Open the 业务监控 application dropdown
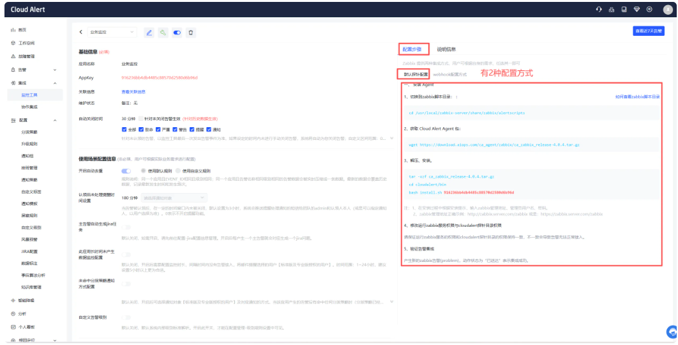This screenshot has width=678, height=345. [112, 32]
